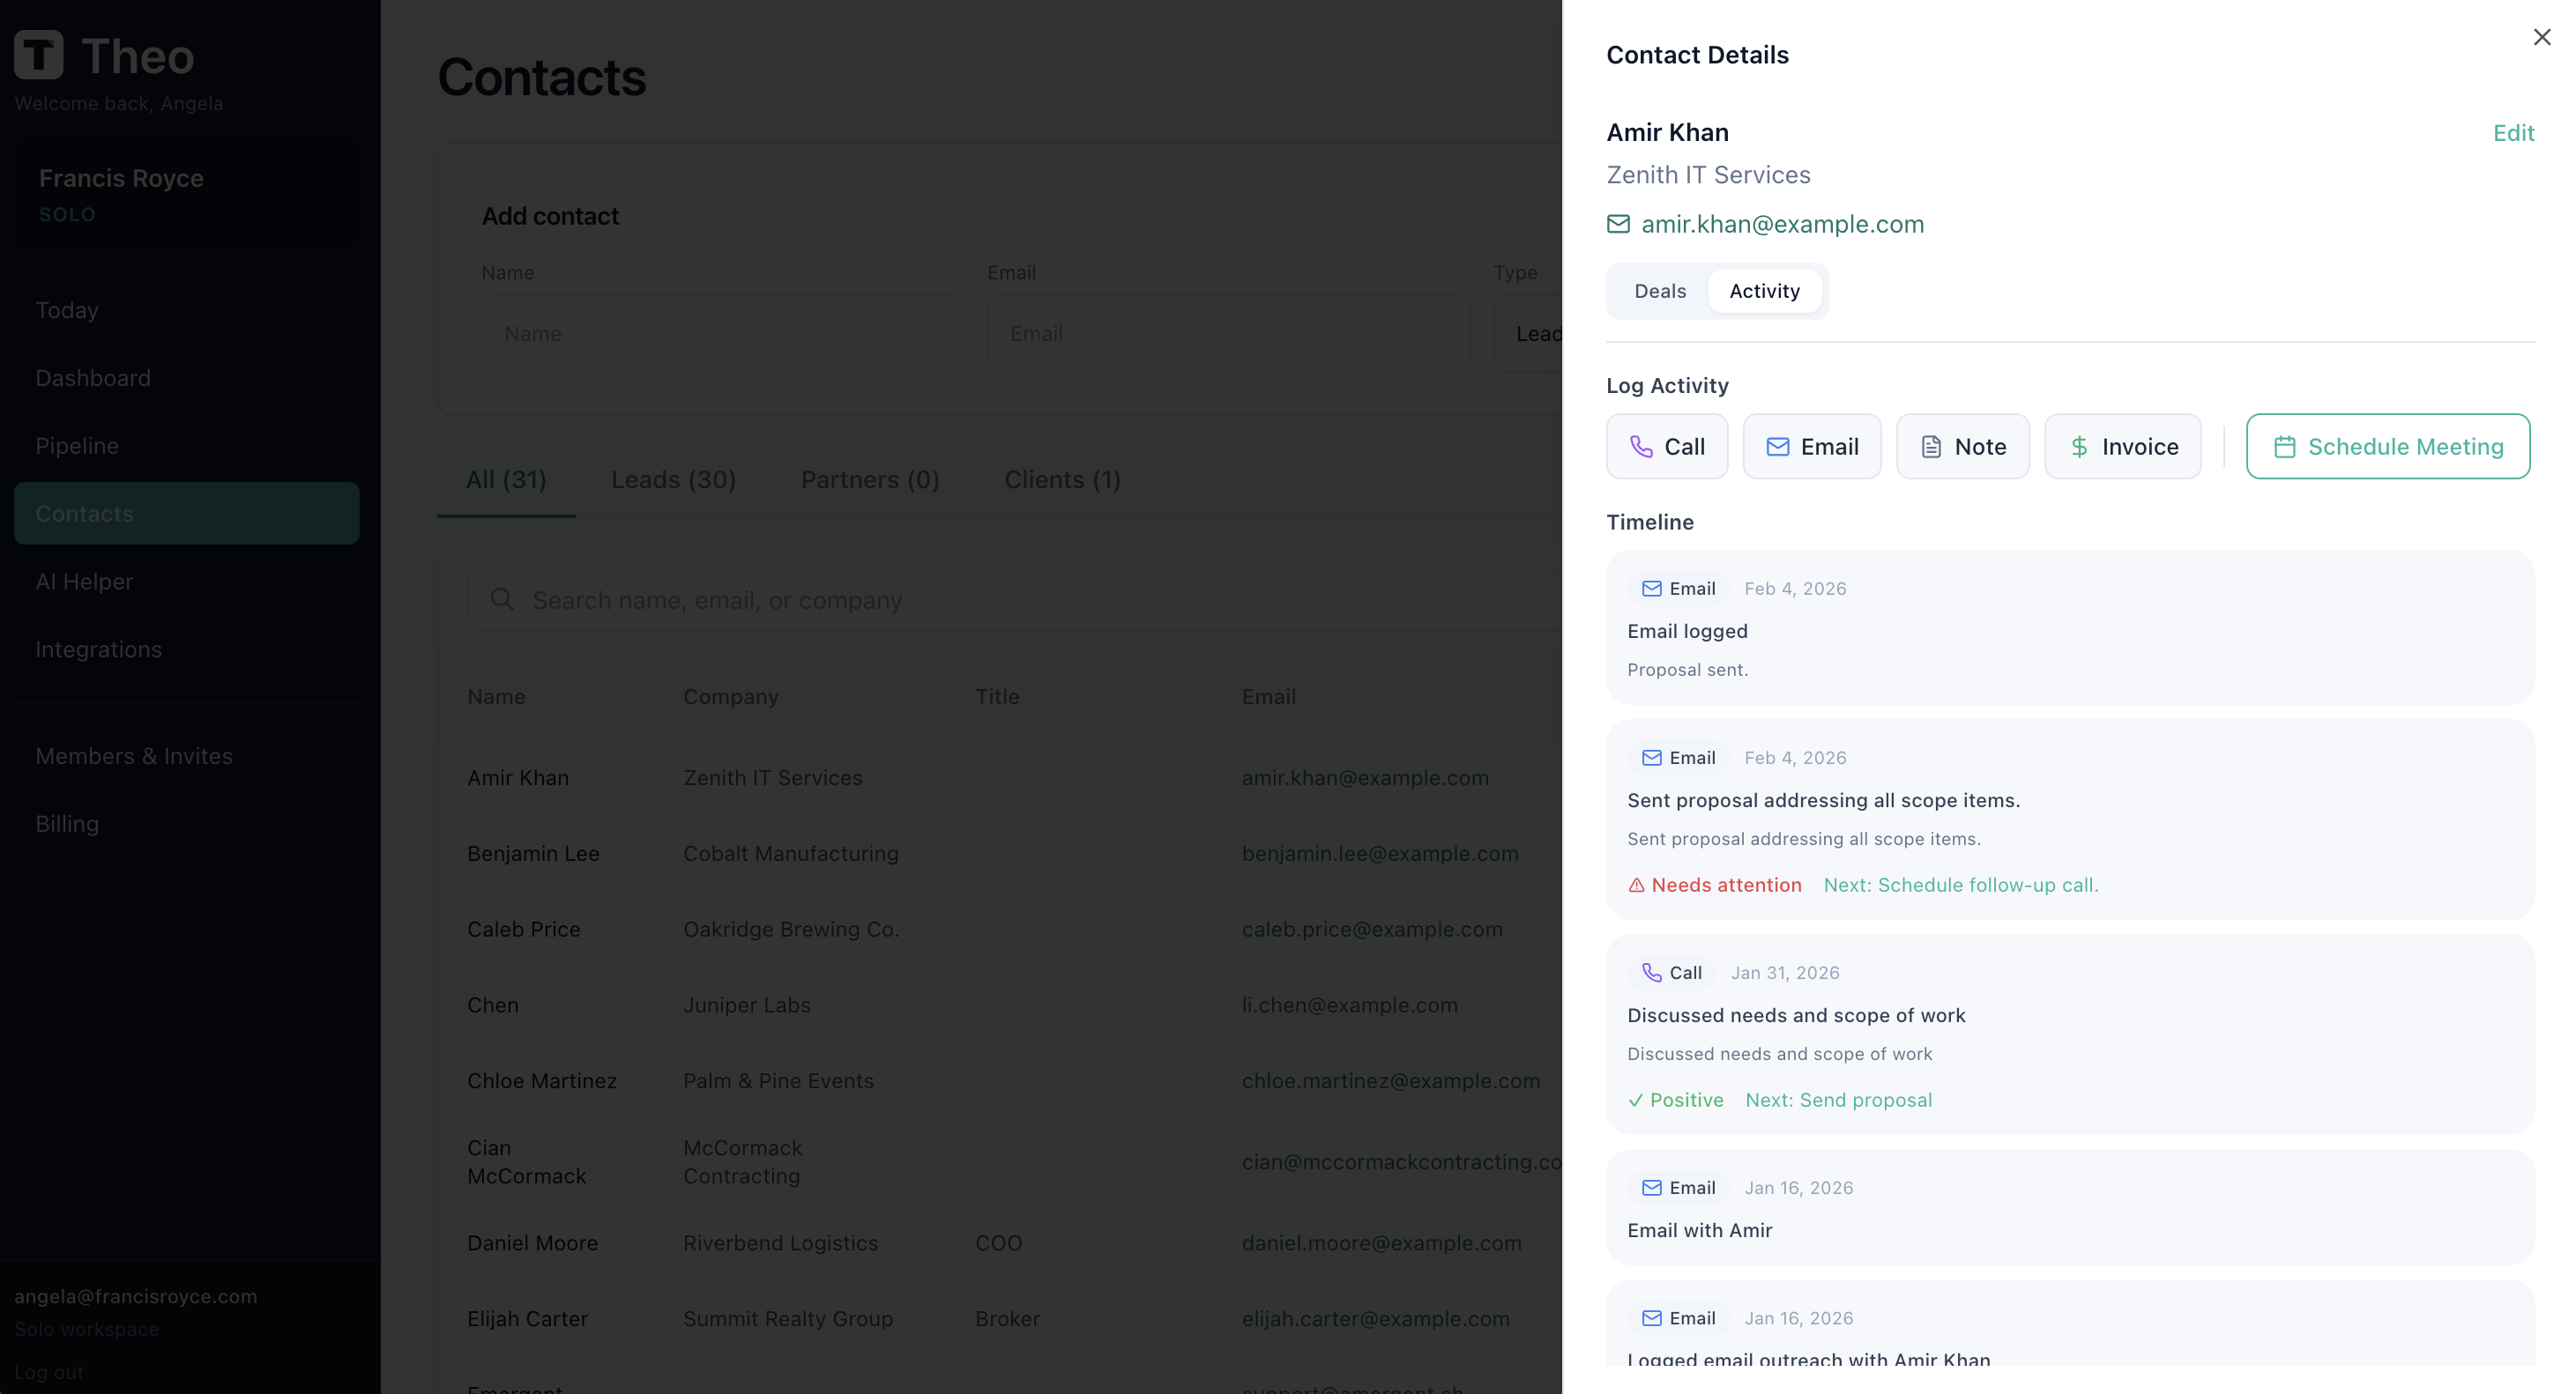Switch to the Deals tab
The image size is (2576, 1394).
1659,291
